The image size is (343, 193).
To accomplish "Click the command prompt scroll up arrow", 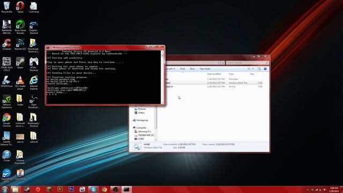I will point(162,52).
